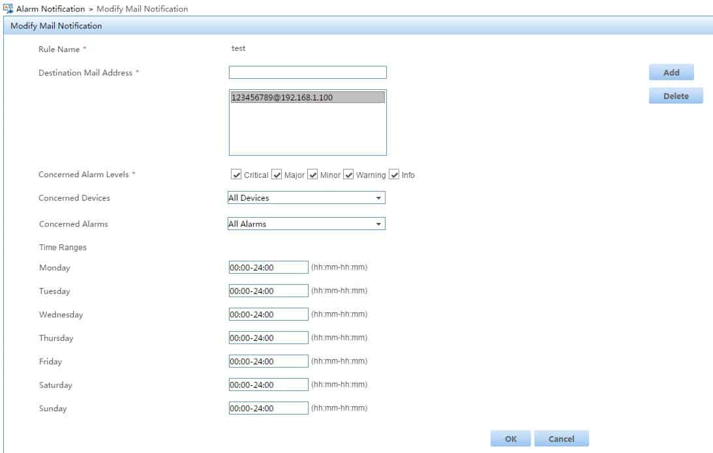Confirm changes with the OK button
Viewport: 713px width, 453px height.
pos(510,439)
